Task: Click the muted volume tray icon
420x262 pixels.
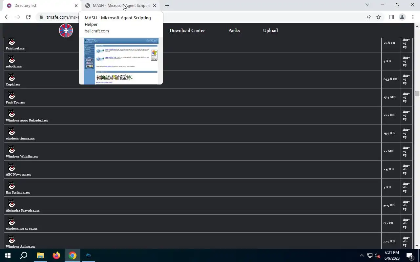Action: pos(378,255)
